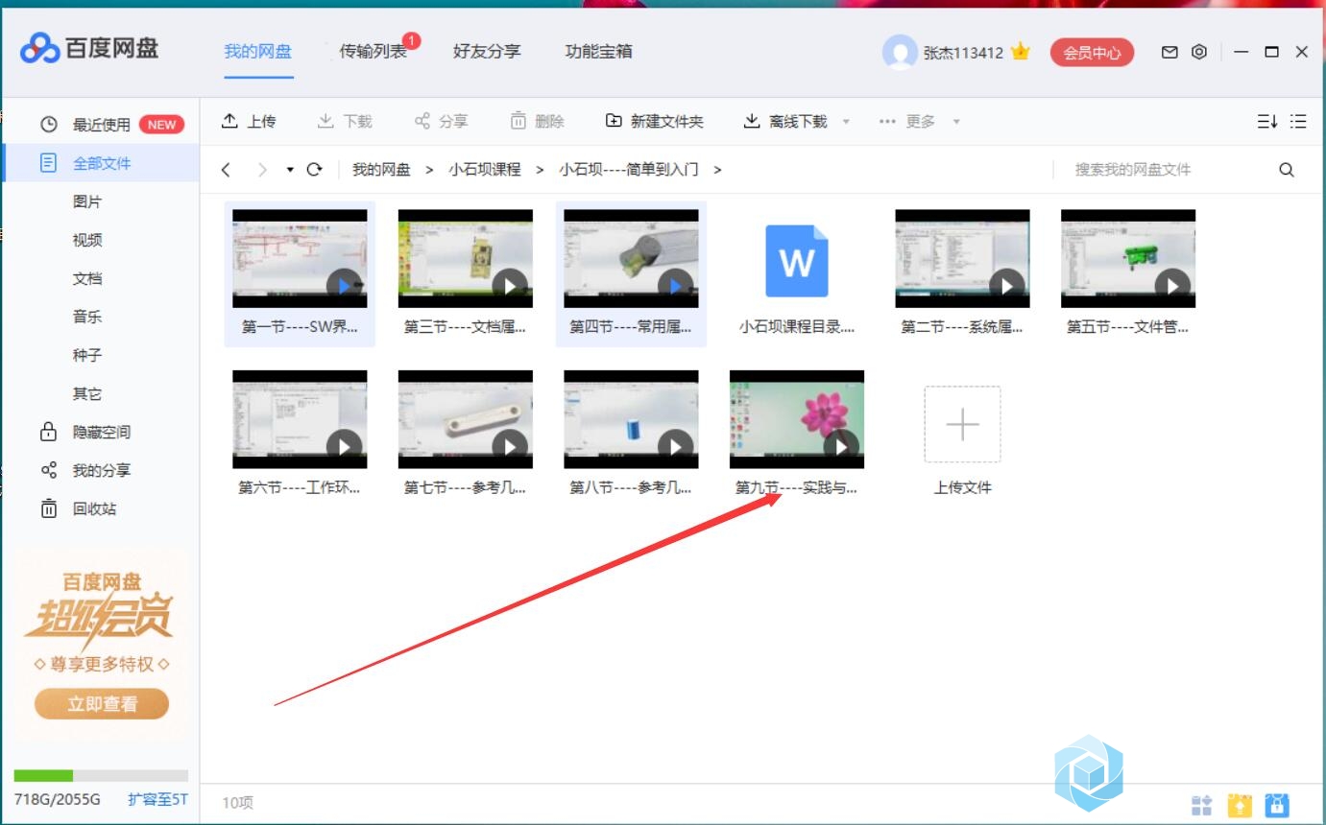Click the blue lock icon at bottom
Image resolution: width=1326 pixels, height=825 pixels.
[1277, 805]
